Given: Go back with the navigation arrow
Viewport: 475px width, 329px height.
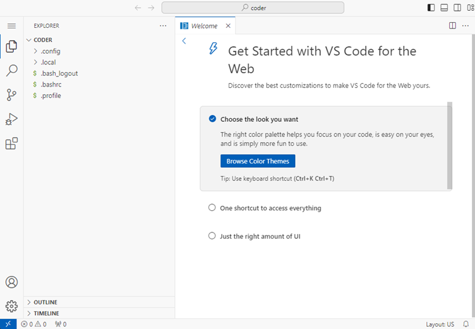Looking at the screenshot, I should click(138, 8).
